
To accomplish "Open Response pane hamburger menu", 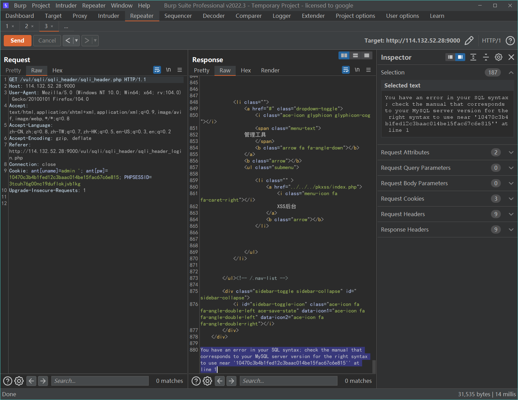I will click(x=368, y=70).
